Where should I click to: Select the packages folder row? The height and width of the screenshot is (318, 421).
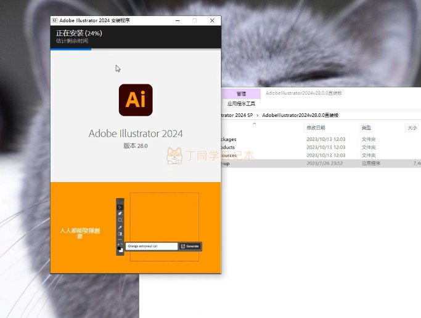(x=321, y=139)
